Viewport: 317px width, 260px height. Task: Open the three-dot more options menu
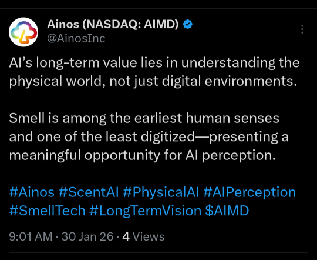tap(302, 29)
